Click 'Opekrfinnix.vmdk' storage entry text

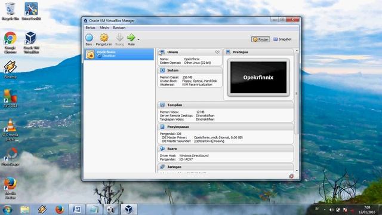[x=218, y=137]
